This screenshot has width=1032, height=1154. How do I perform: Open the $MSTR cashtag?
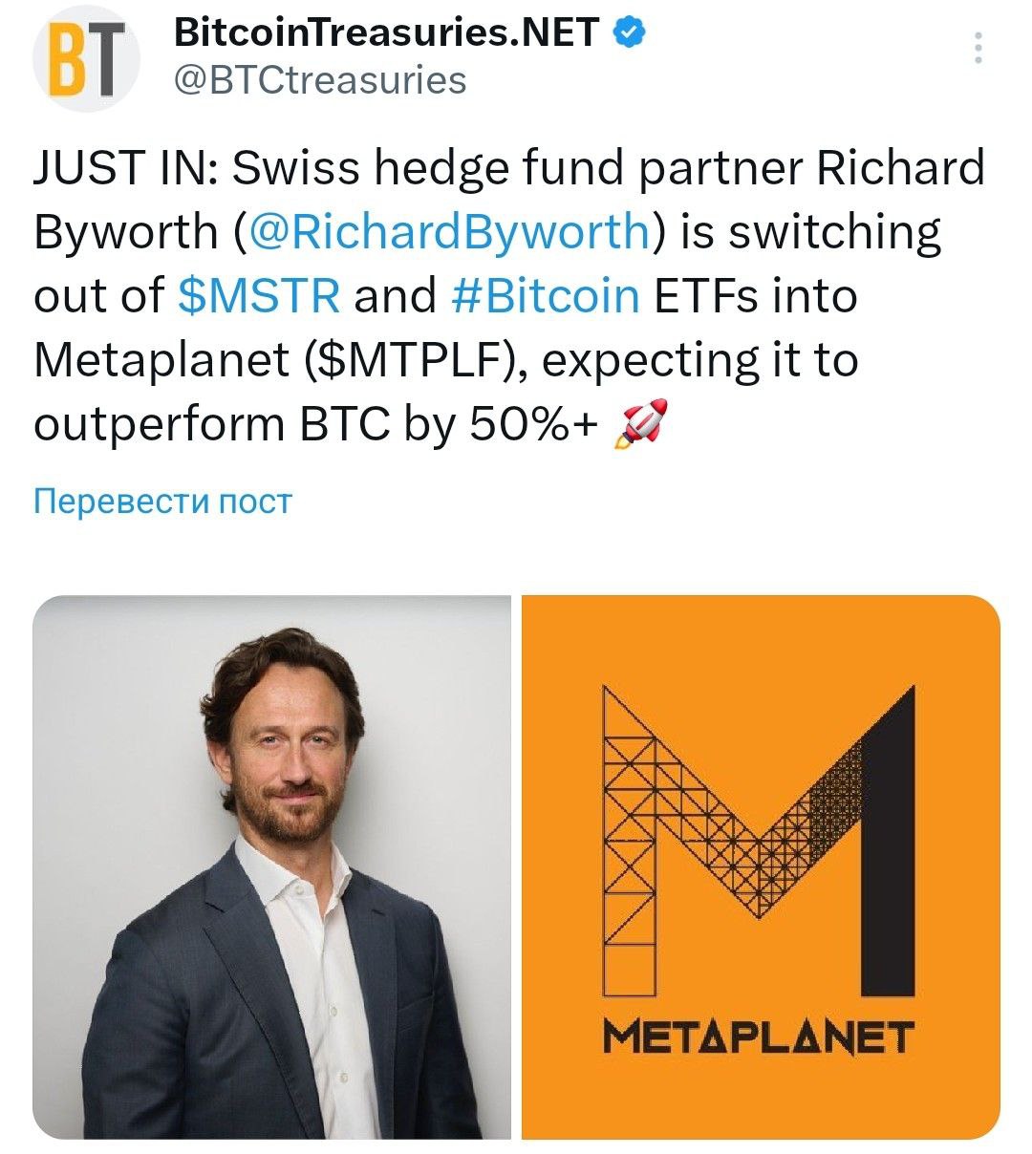(259, 296)
